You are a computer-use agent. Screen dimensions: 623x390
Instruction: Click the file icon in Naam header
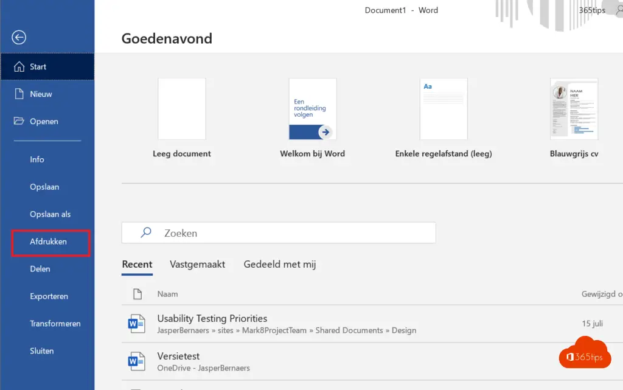(137, 294)
